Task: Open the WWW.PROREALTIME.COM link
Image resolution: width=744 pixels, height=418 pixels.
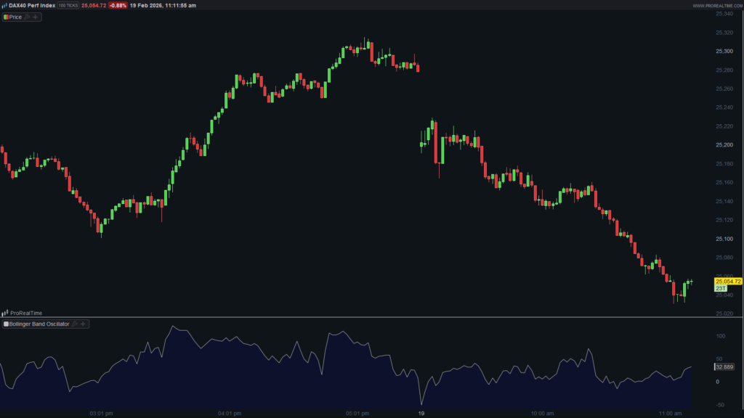Action: pos(717,6)
